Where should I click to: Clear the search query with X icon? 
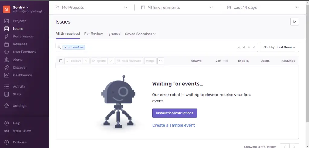point(239,47)
